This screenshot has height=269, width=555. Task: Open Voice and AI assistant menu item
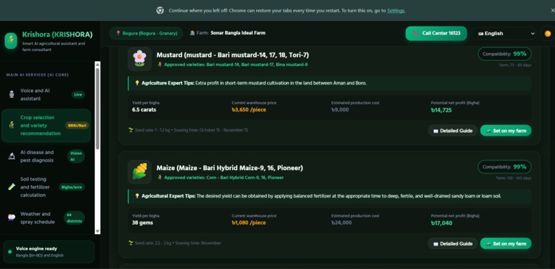[x=46, y=94]
